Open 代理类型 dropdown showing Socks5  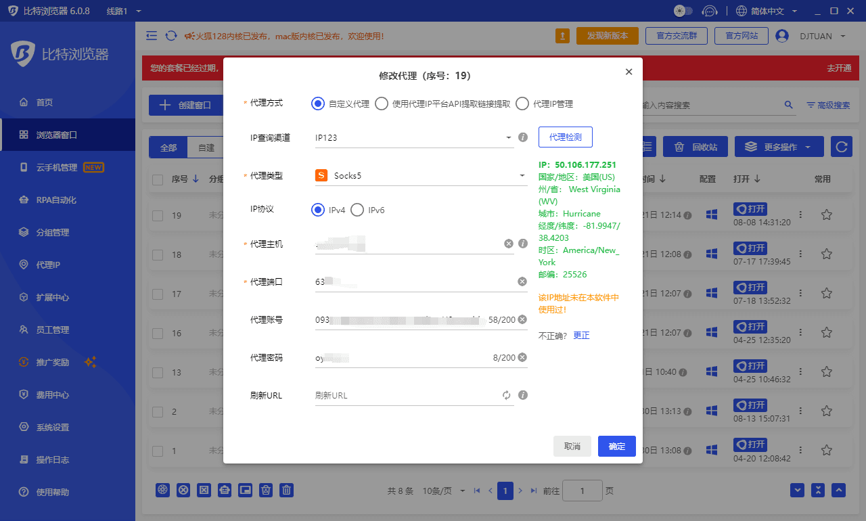point(421,175)
